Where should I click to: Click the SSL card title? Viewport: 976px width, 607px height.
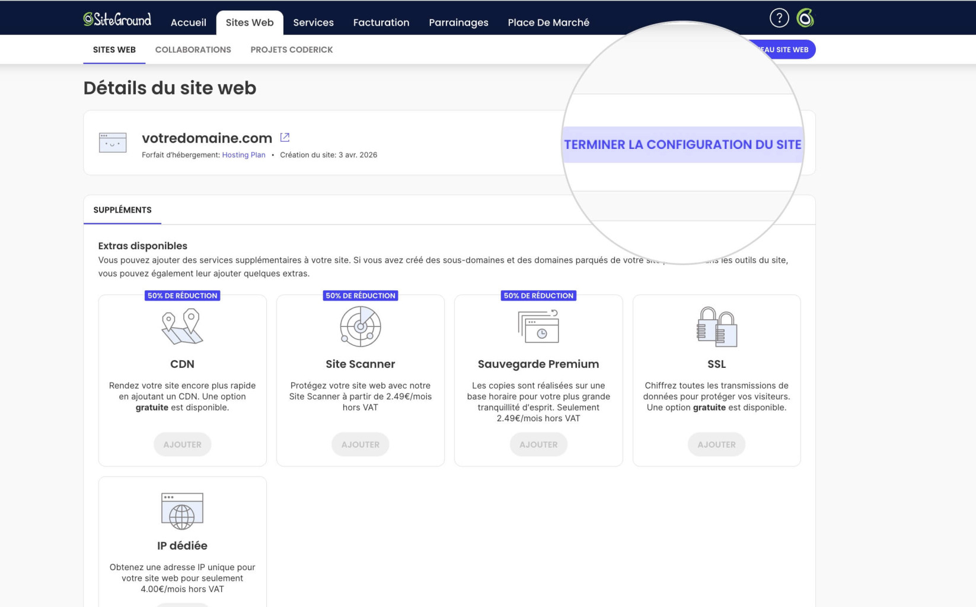(716, 364)
